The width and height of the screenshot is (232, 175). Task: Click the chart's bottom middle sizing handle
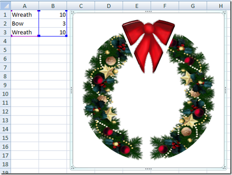148,169
